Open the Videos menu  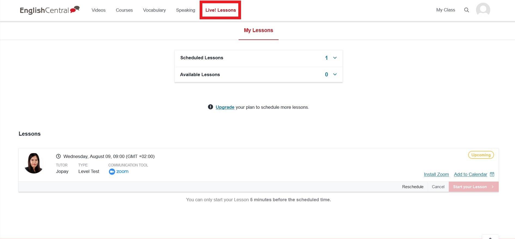[x=99, y=10]
